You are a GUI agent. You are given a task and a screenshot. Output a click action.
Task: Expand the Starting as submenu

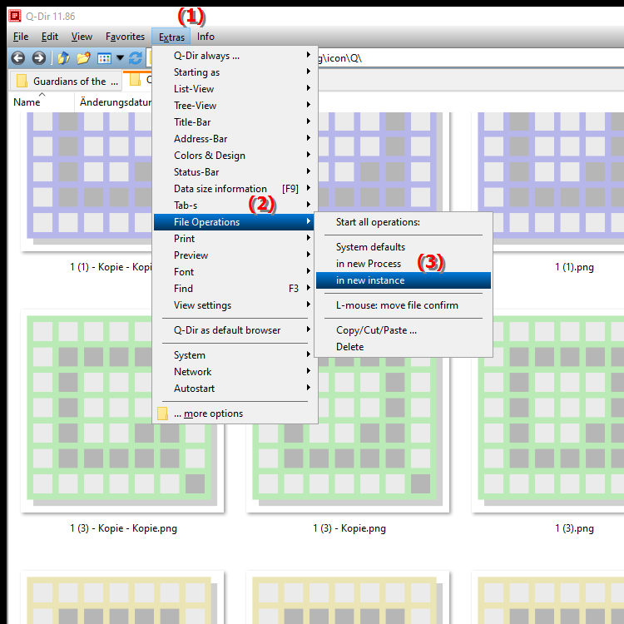(x=234, y=72)
